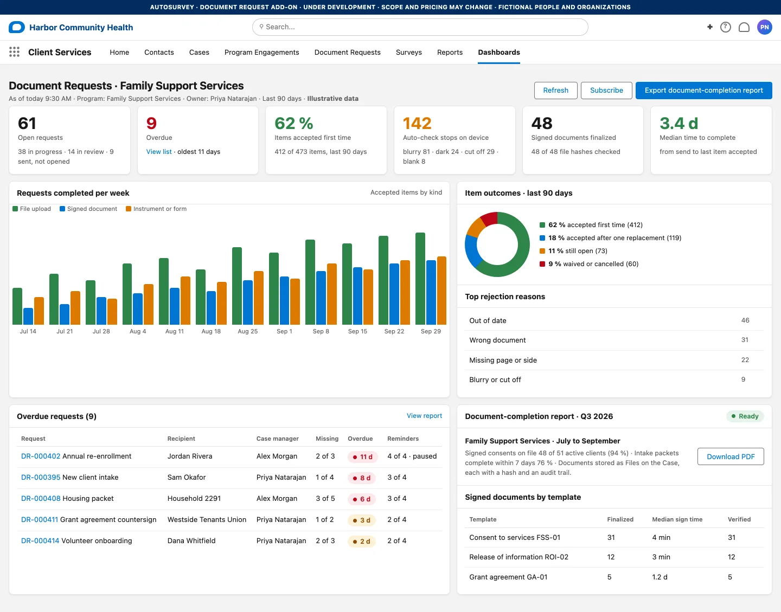
Task: Click Release of information ROI-02 row
Action: tap(614, 557)
